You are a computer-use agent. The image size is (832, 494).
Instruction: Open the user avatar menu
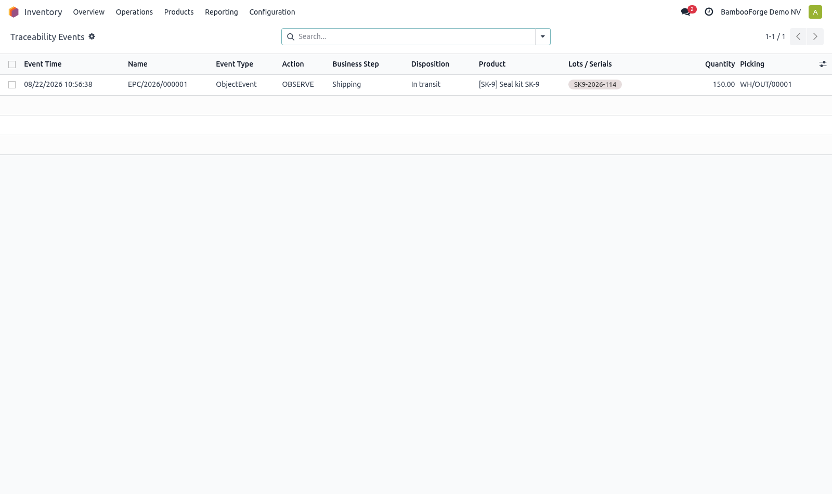coord(815,12)
